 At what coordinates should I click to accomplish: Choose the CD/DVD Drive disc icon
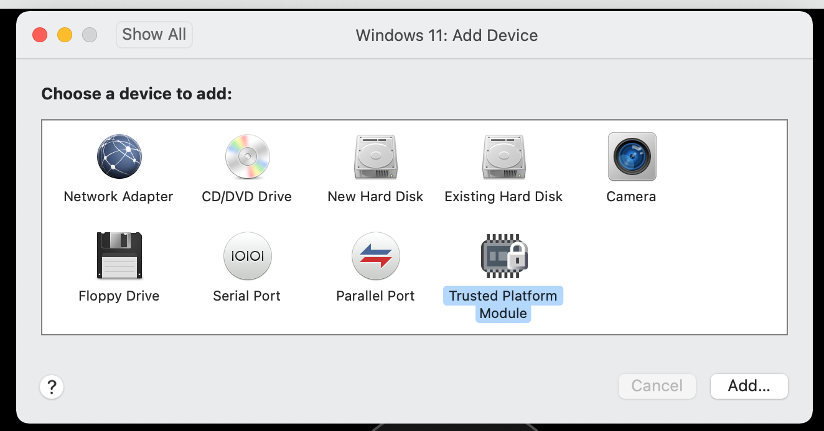247,157
